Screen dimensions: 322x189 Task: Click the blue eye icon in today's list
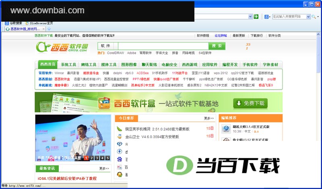coord(120,144)
